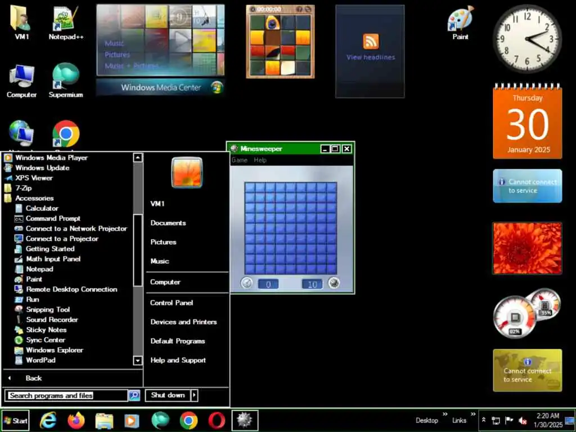Open Getting Started from Accessories
576x432 pixels.
coord(44,249)
